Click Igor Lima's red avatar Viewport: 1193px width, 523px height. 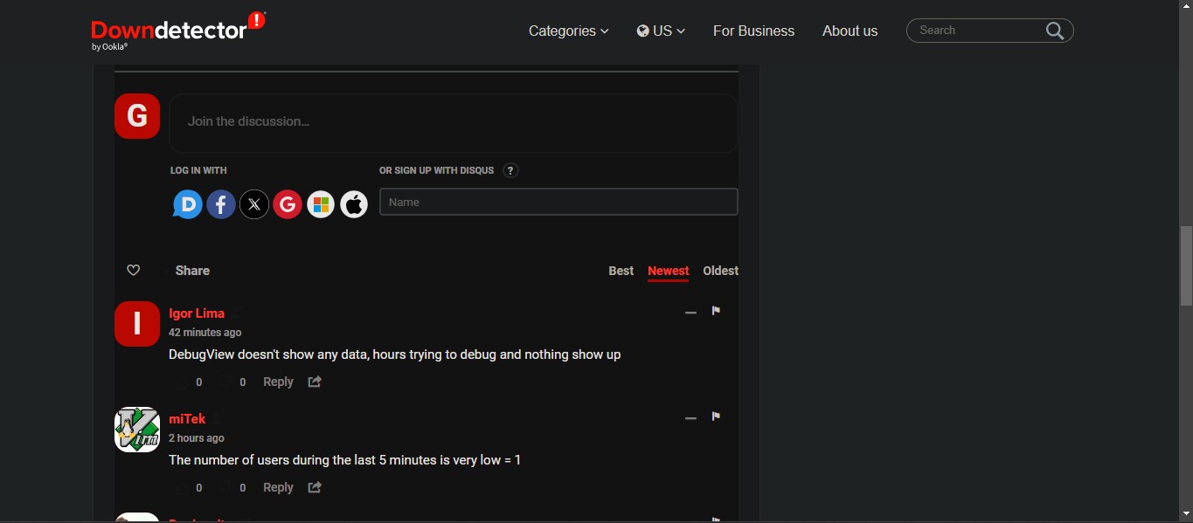point(137,324)
